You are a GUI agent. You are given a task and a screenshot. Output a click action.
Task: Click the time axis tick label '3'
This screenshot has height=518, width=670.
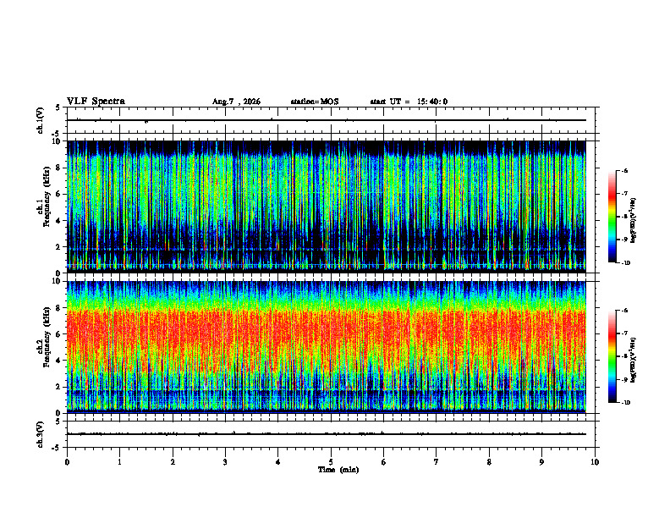(225, 462)
